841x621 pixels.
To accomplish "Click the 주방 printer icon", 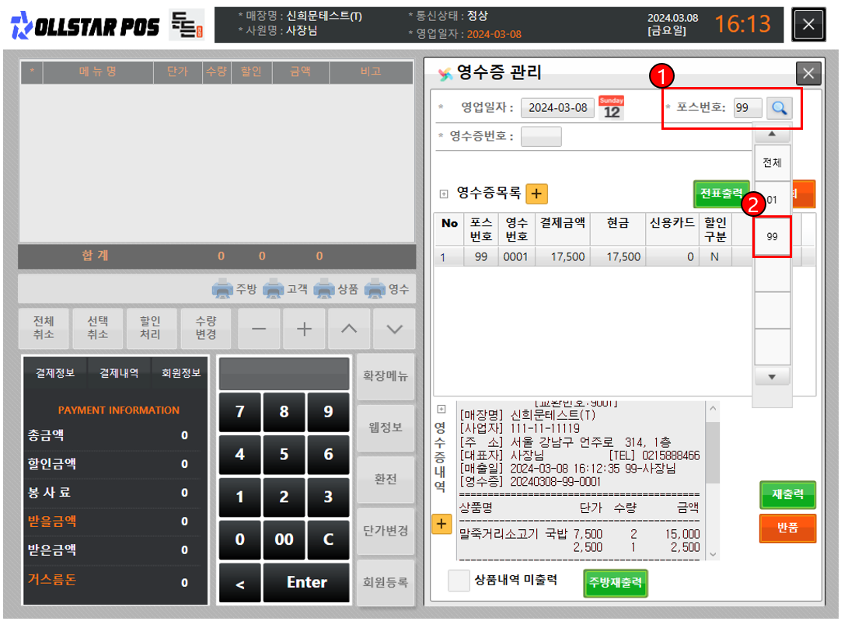I will (223, 289).
